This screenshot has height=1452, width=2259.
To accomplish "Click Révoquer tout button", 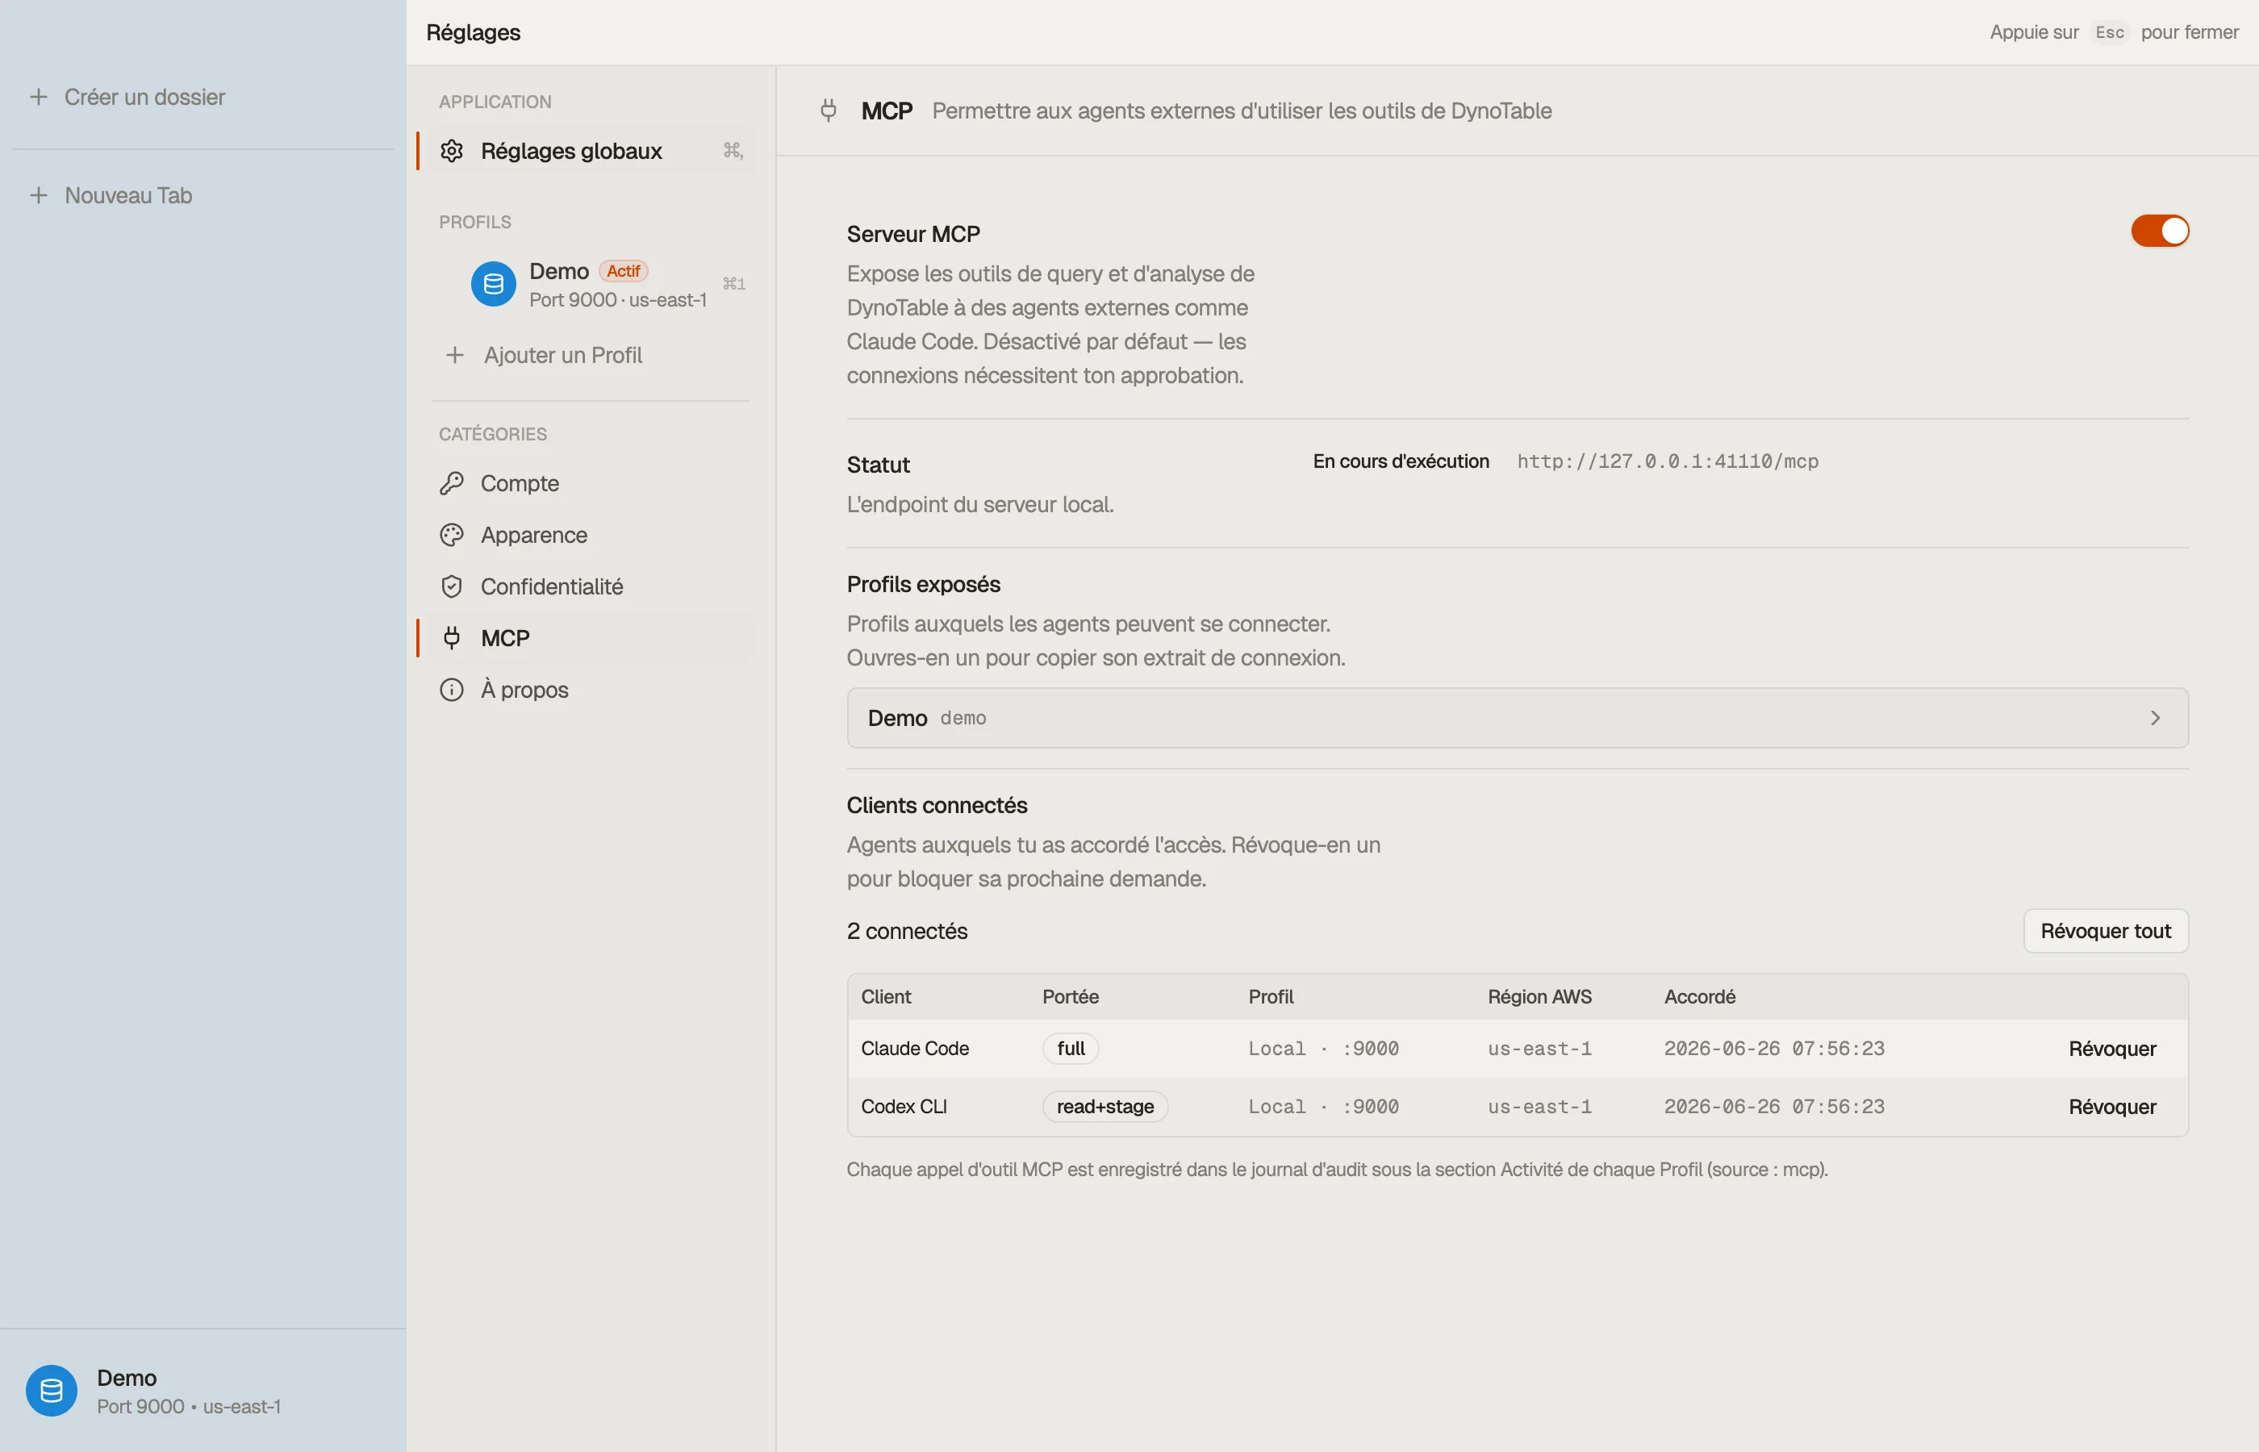I will [2106, 932].
